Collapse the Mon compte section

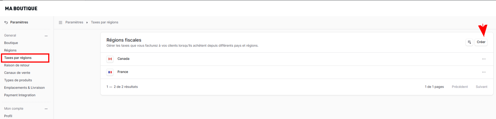pyautogui.click(x=46, y=109)
